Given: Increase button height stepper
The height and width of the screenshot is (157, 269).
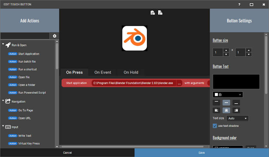Looking at the screenshot, I should pyautogui.click(x=249, y=50).
